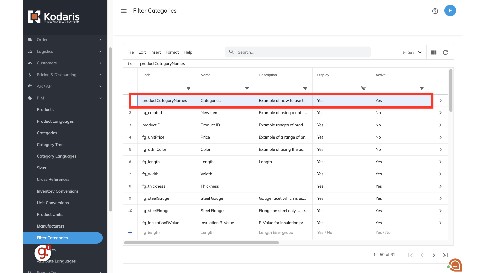Toggle the Display column filter icon
486x273 pixels.
coord(363,88)
